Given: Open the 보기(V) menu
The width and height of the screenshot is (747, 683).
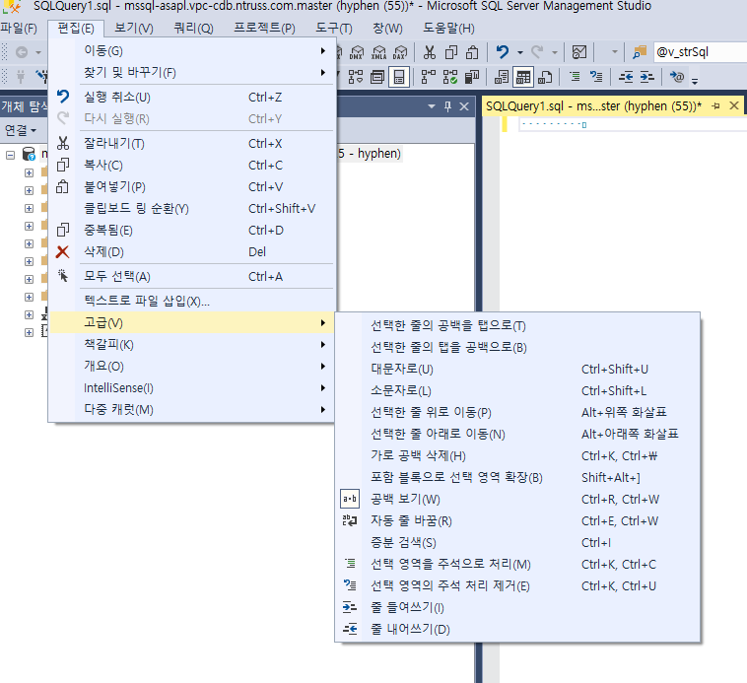Looking at the screenshot, I should 134,29.
